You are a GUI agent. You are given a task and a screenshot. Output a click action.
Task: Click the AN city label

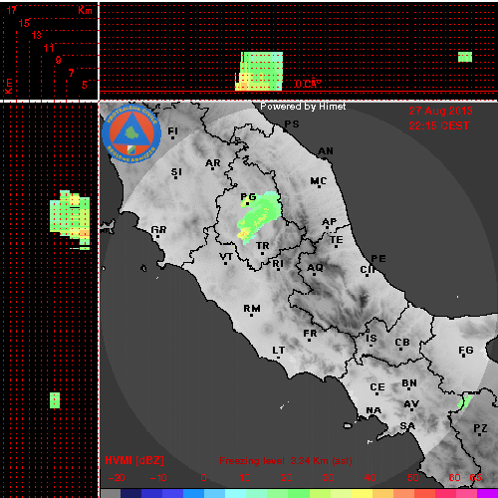(x=326, y=151)
